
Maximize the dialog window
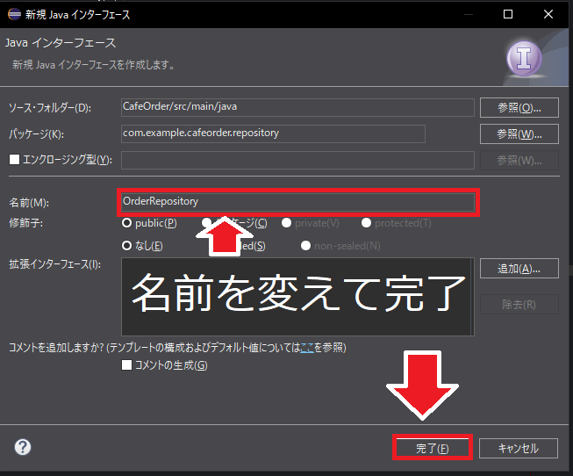pyautogui.click(x=509, y=14)
